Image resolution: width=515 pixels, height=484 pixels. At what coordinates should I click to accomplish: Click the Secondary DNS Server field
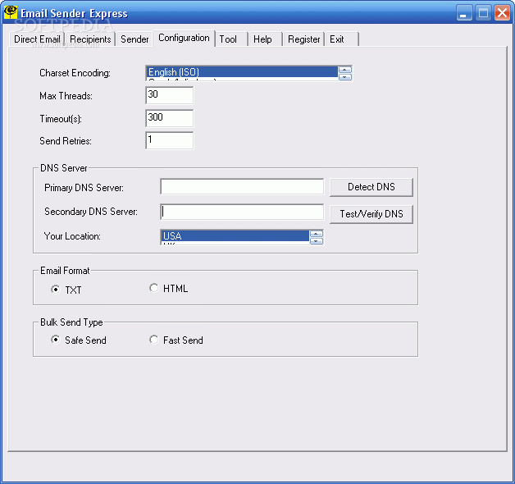click(242, 212)
